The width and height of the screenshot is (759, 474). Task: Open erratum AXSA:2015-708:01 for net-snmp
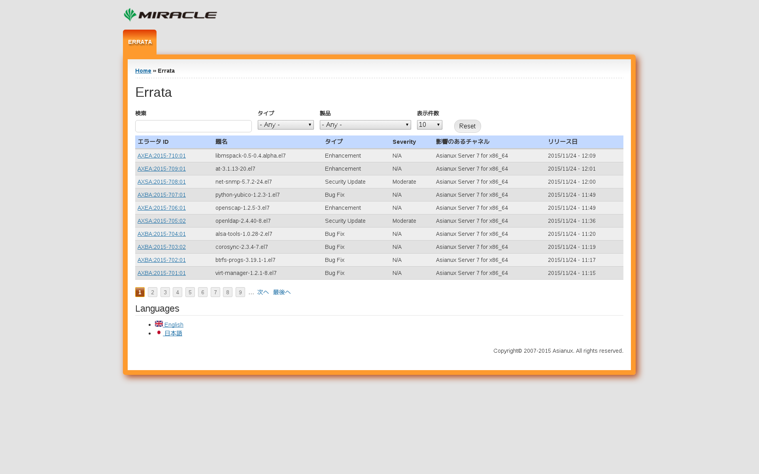tap(162, 182)
